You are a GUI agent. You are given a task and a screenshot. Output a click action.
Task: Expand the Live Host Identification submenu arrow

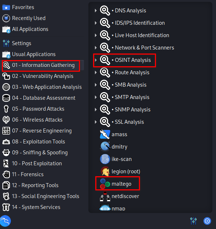click(x=96, y=35)
